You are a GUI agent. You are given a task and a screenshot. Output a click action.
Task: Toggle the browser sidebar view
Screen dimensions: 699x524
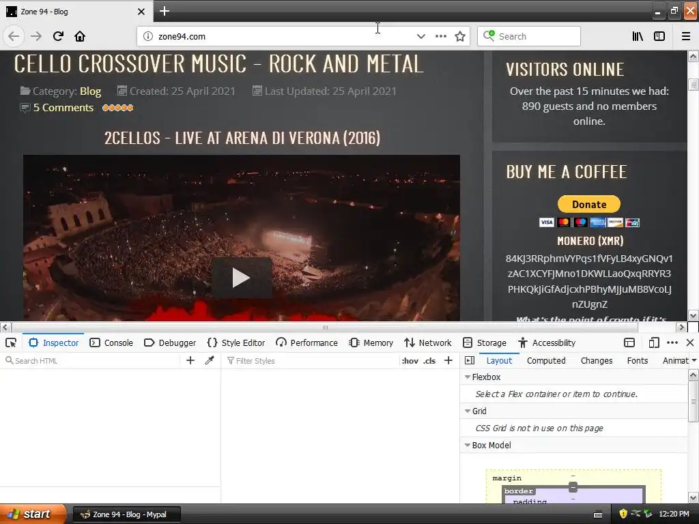659,36
